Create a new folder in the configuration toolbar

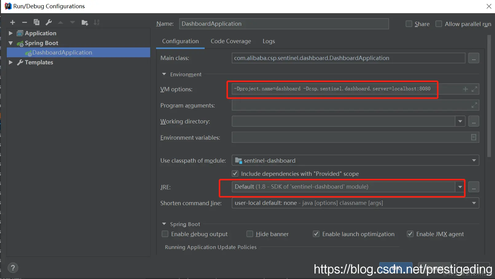(x=85, y=22)
